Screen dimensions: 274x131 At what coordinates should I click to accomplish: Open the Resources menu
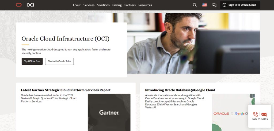tap(145, 5)
